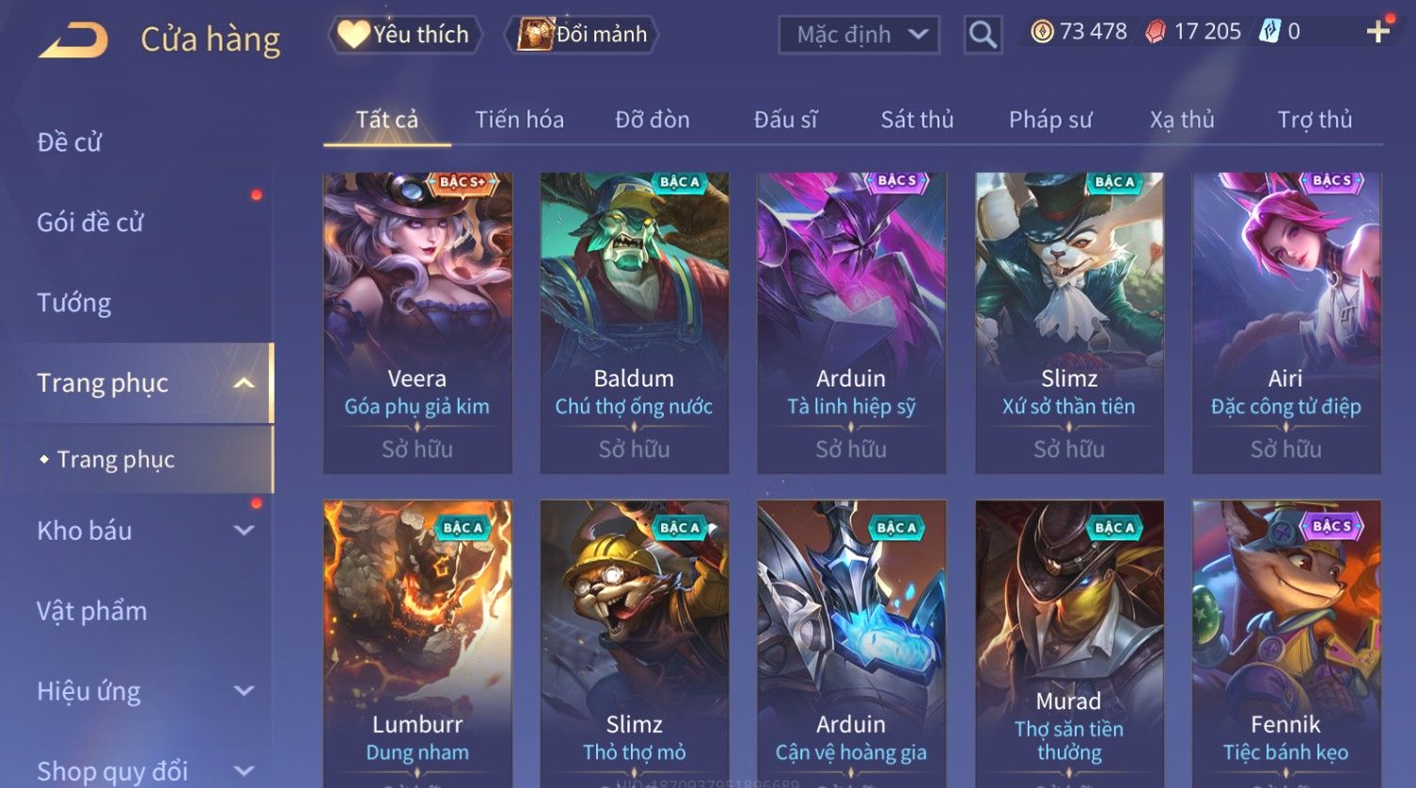Open Tướng in the sidebar
Viewport: 1416px width, 788px height.
click(x=74, y=303)
